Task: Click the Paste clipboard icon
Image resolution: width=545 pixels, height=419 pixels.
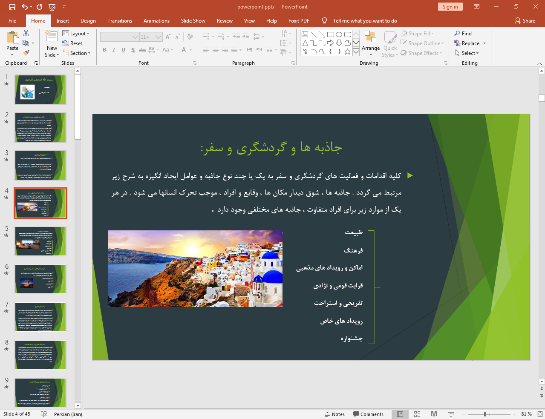Action: [12, 38]
